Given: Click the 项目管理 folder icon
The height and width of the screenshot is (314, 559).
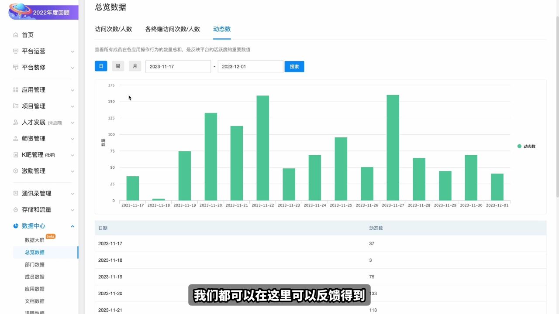Looking at the screenshot, I should [x=16, y=106].
